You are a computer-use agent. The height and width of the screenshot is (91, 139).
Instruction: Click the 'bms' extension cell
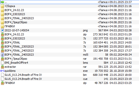pyautogui.click(x=86, y=63)
